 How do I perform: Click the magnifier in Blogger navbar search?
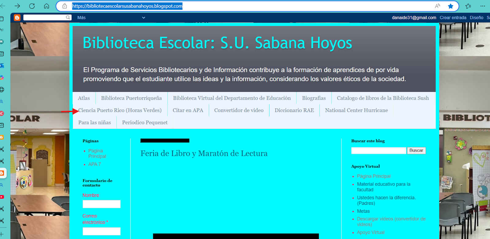(68, 17)
